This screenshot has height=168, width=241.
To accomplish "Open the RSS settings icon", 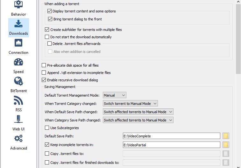I will click(x=18, y=100).
